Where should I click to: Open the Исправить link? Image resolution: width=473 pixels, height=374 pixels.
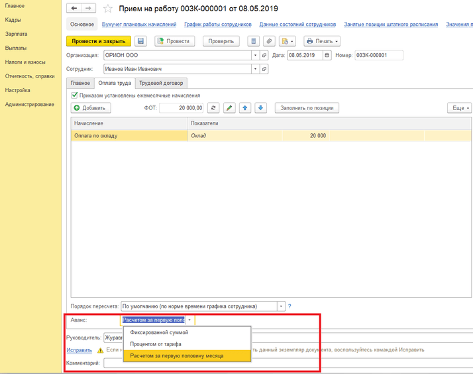[x=79, y=349]
